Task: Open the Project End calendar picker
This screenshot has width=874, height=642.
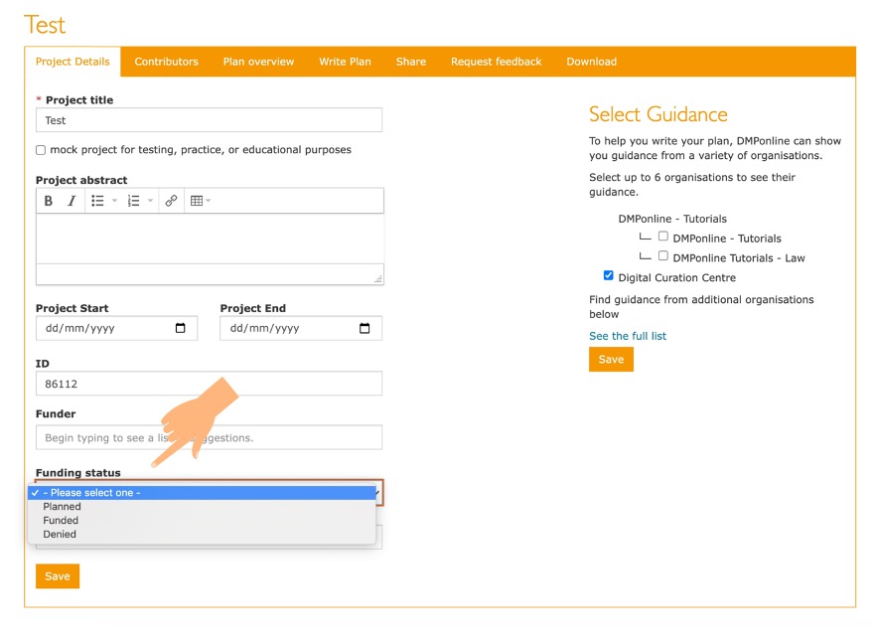Action: (364, 329)
